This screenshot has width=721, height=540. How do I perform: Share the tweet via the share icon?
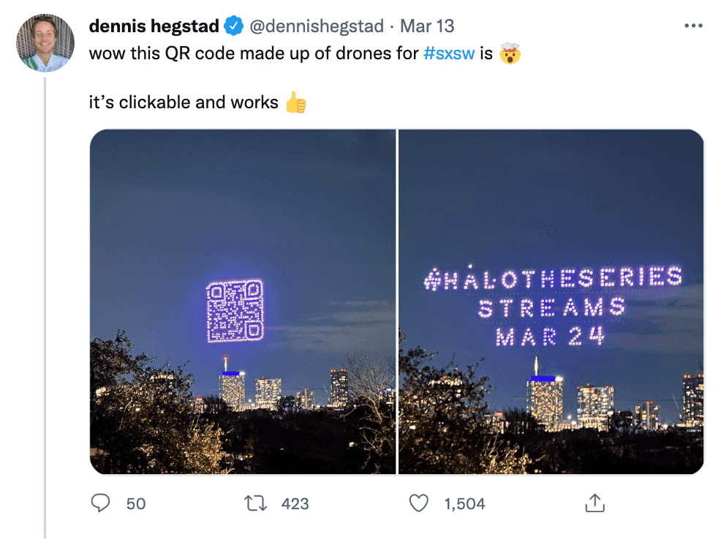point(596,503)
